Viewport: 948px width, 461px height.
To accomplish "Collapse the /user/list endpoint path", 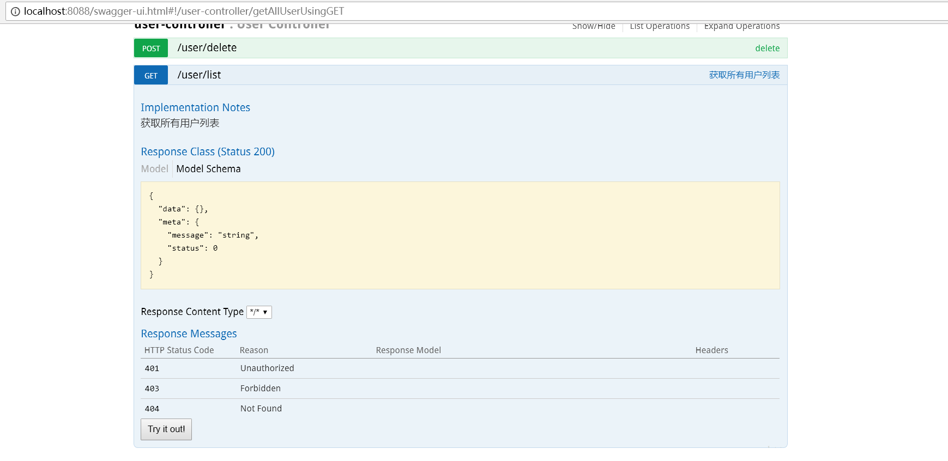I will pyautogui.click(x=199, y=75).
